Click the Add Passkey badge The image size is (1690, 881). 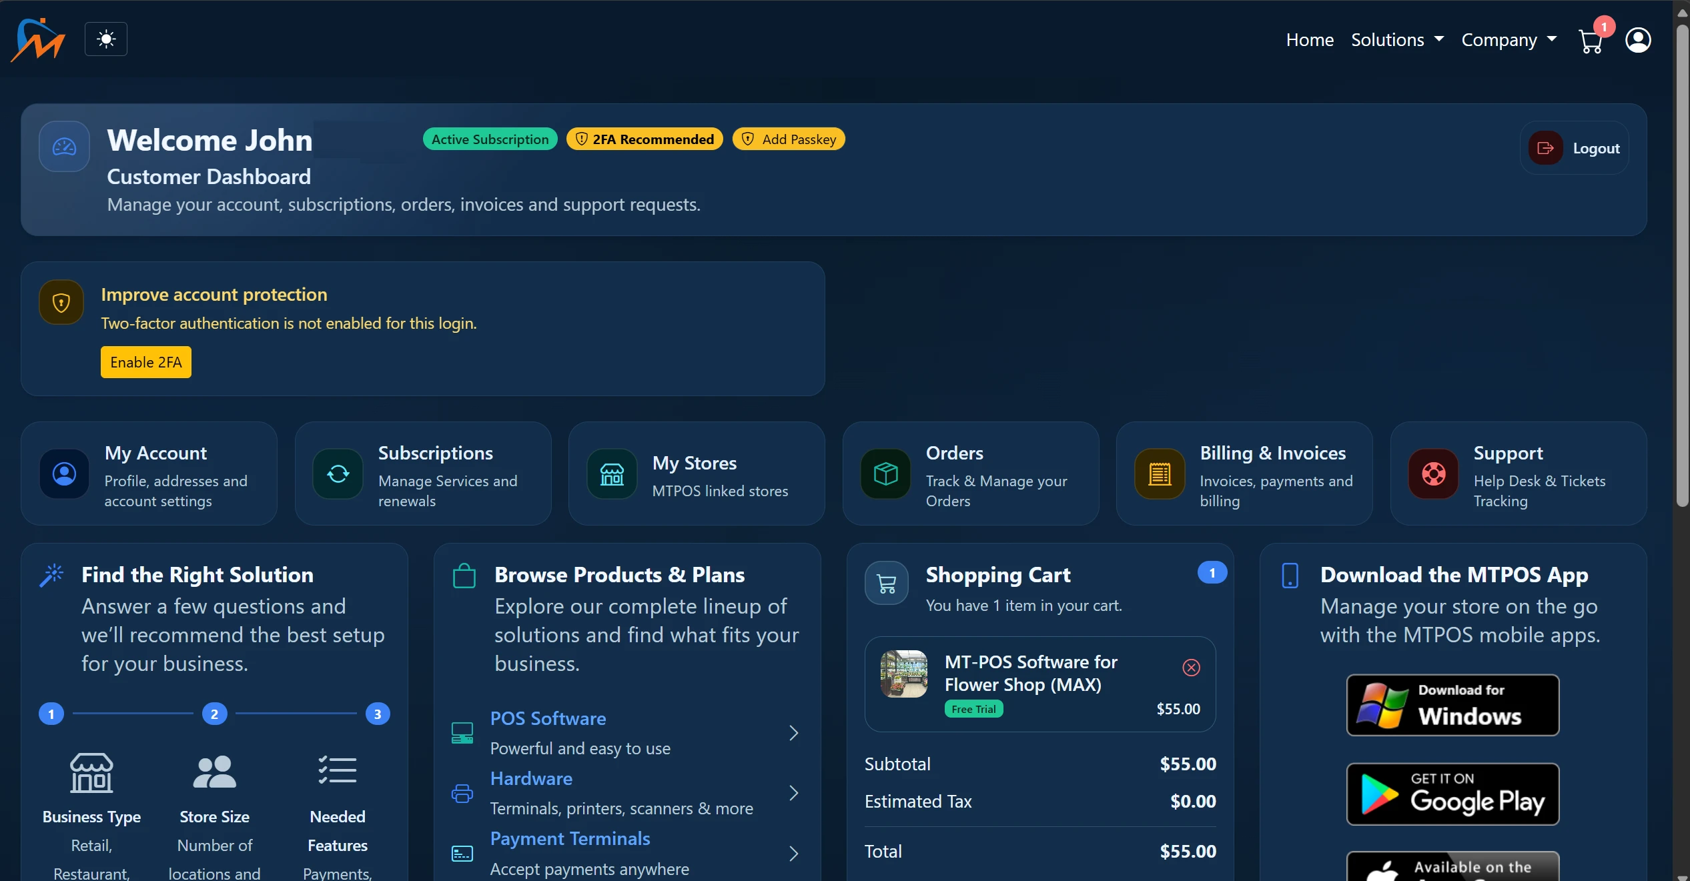pos(789,139)
